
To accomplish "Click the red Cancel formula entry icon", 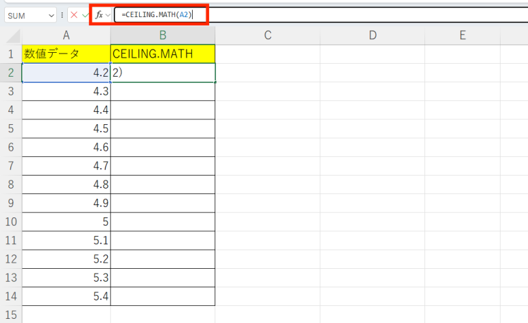I will (x=74, y=14).
